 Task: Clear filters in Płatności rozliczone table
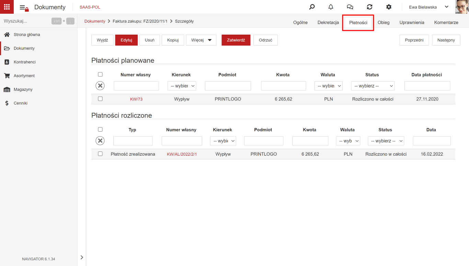pyautogui.click(x=100, y=141)
